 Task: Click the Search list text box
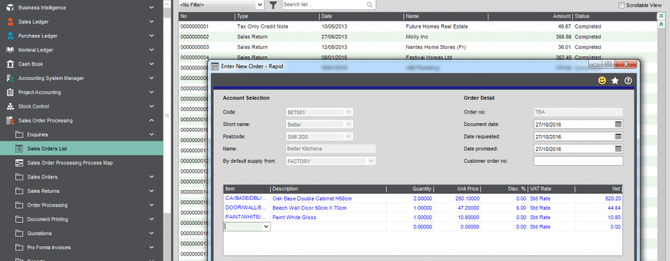coord(324,5)
